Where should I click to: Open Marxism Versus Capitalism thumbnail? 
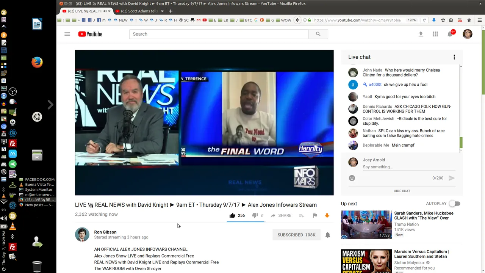pos(366,261)
